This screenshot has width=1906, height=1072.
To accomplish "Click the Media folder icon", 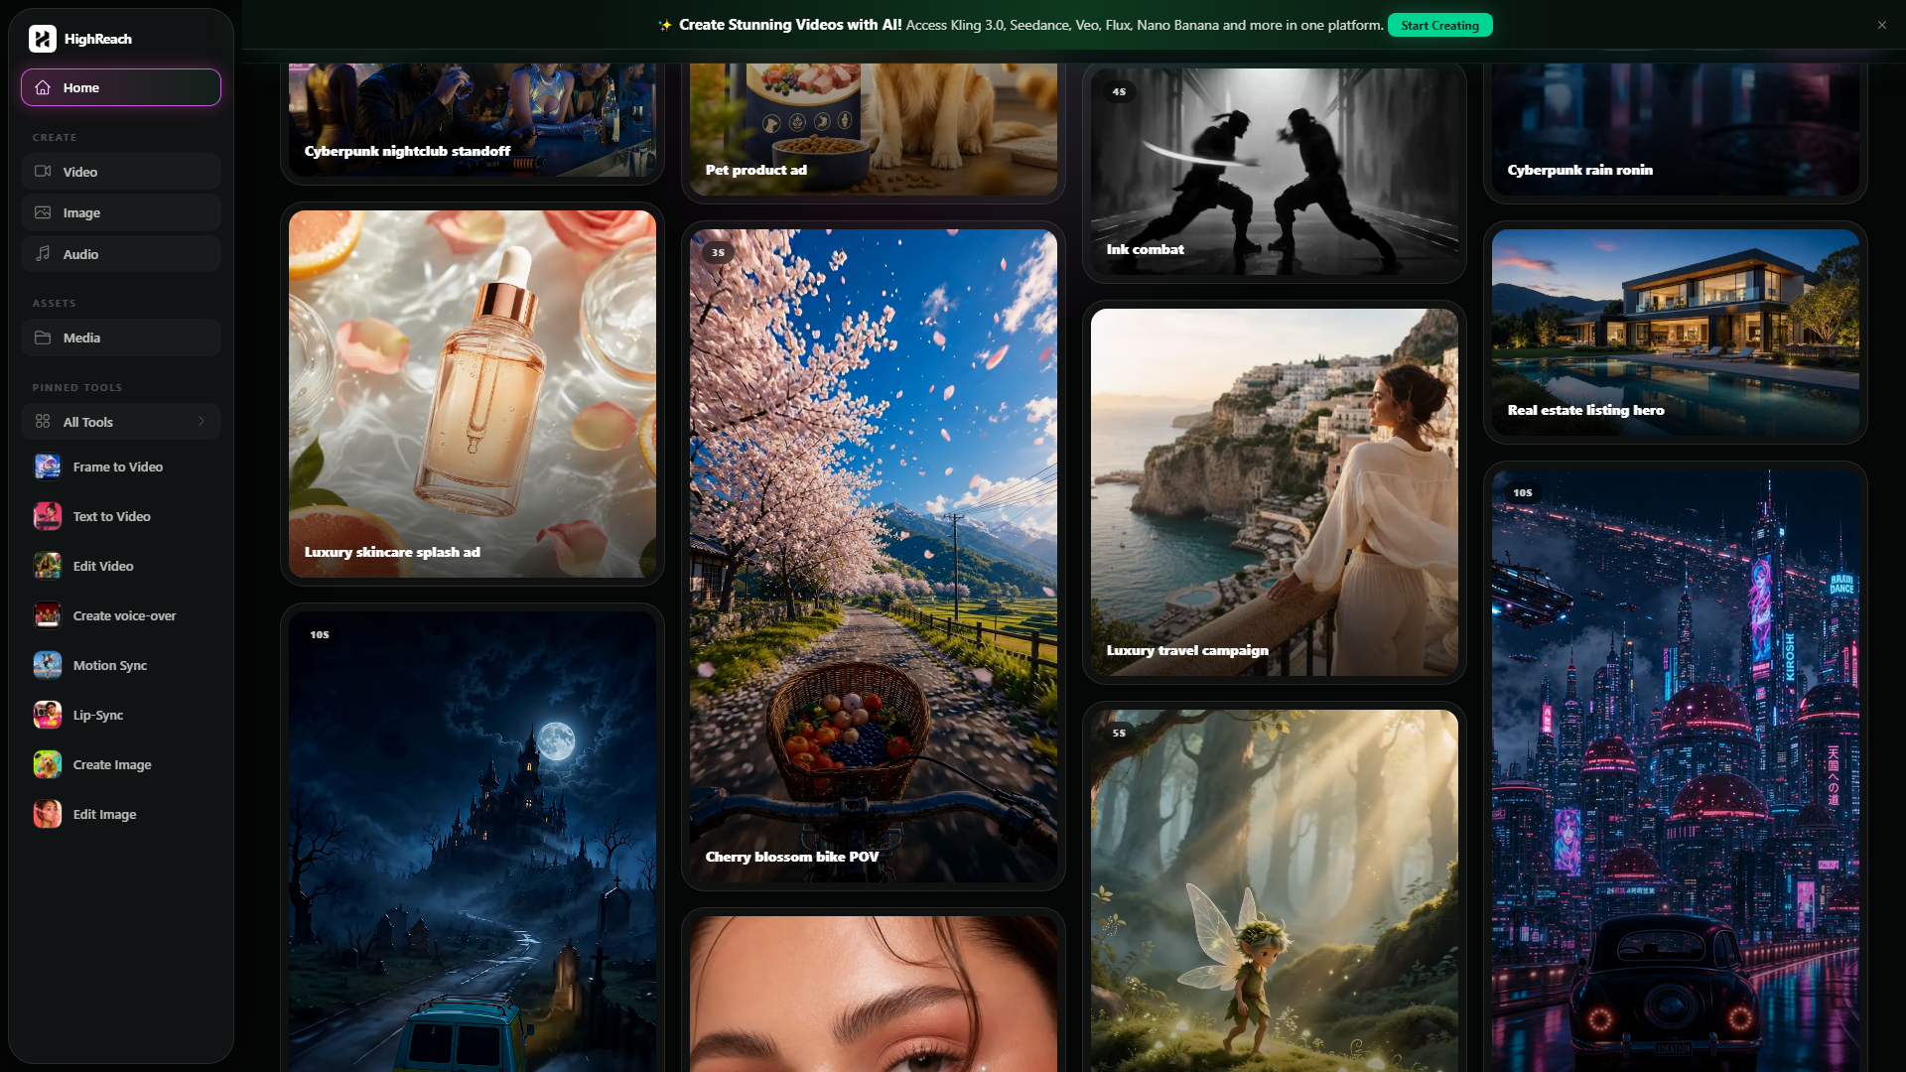I will tap(43, 337).
